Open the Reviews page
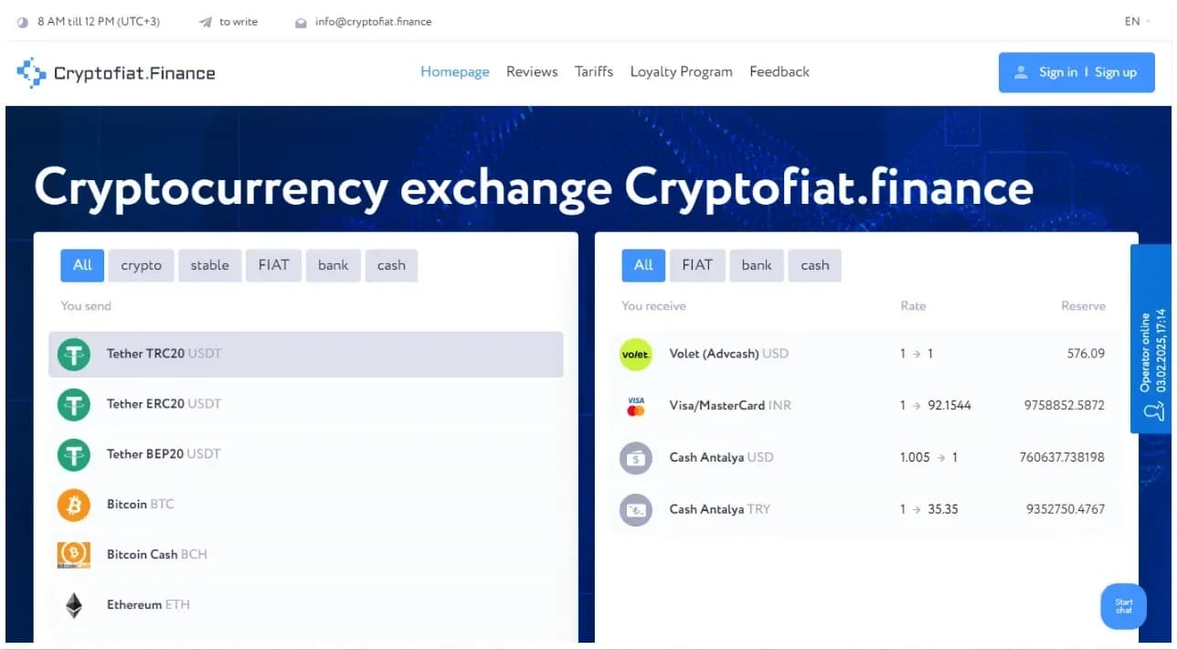This screenshot has width=1177, height=650. [x=532, y=71]
